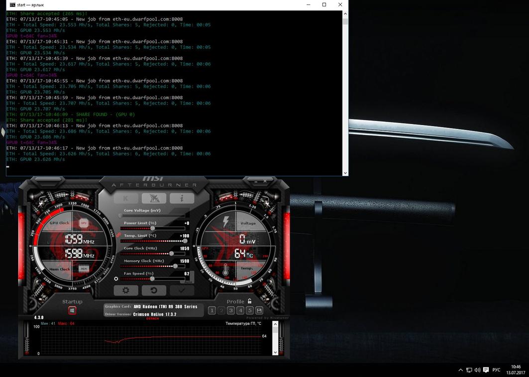Click the lightning bolt voltage icon

tap(226, 222)
